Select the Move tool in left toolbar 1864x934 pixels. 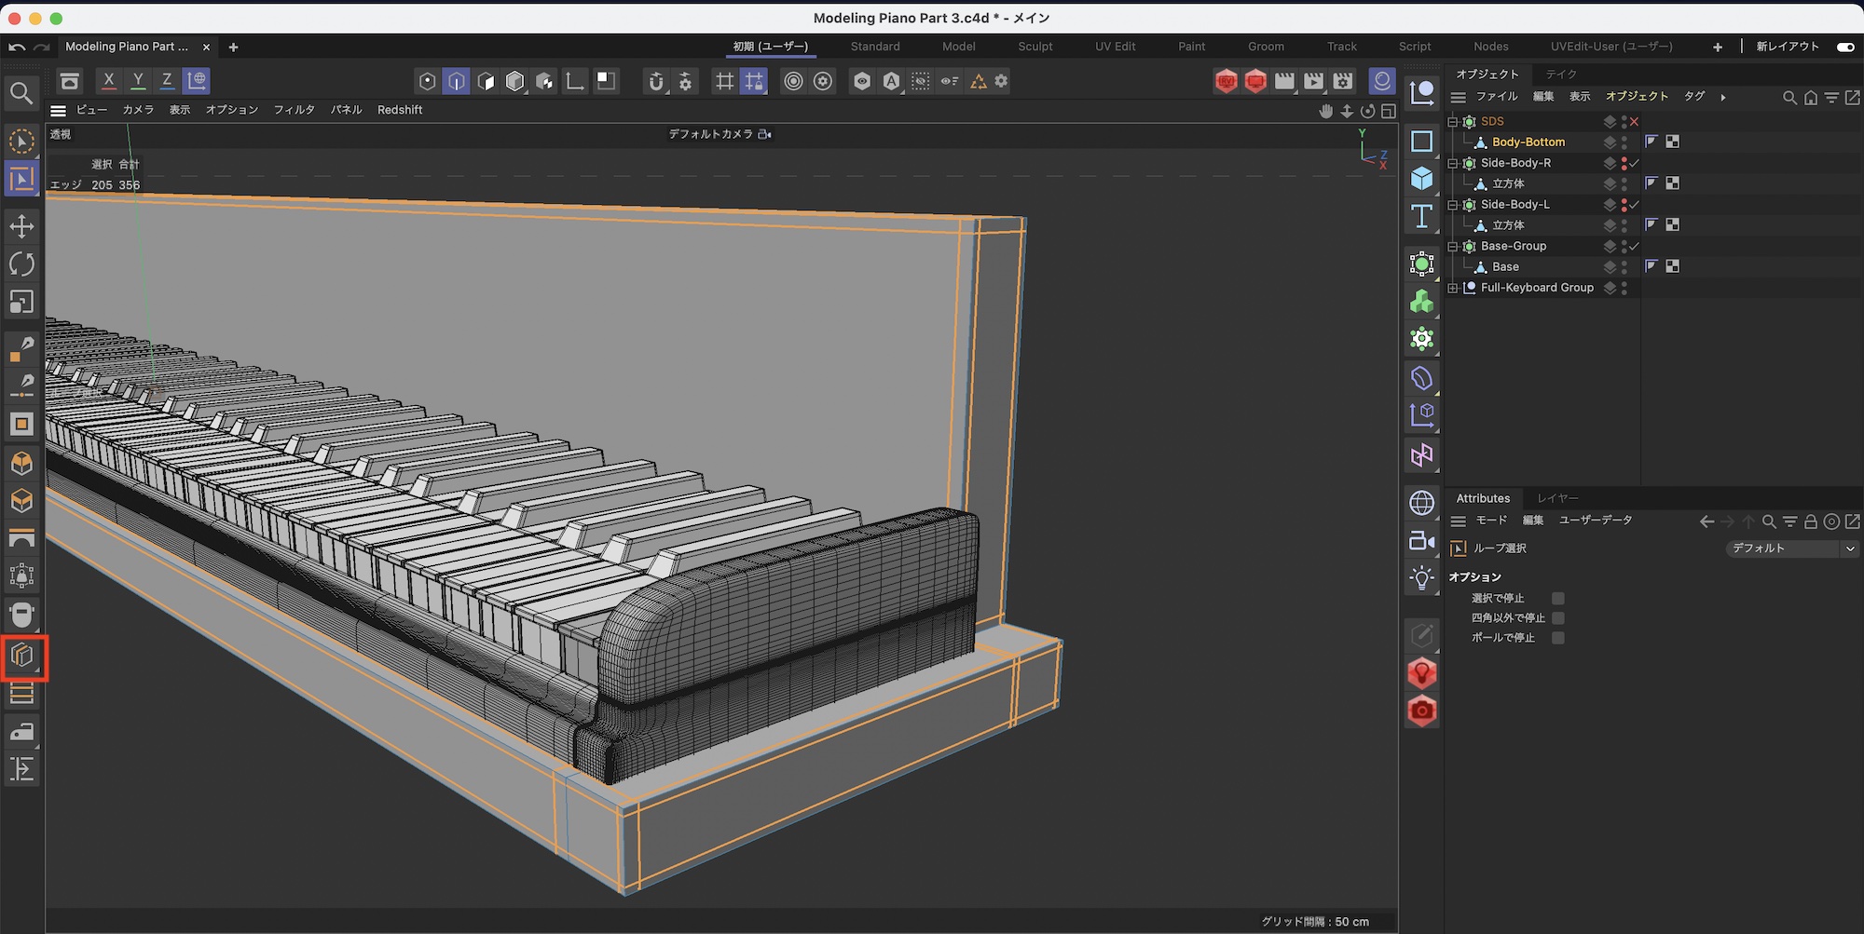pos(21,226)
